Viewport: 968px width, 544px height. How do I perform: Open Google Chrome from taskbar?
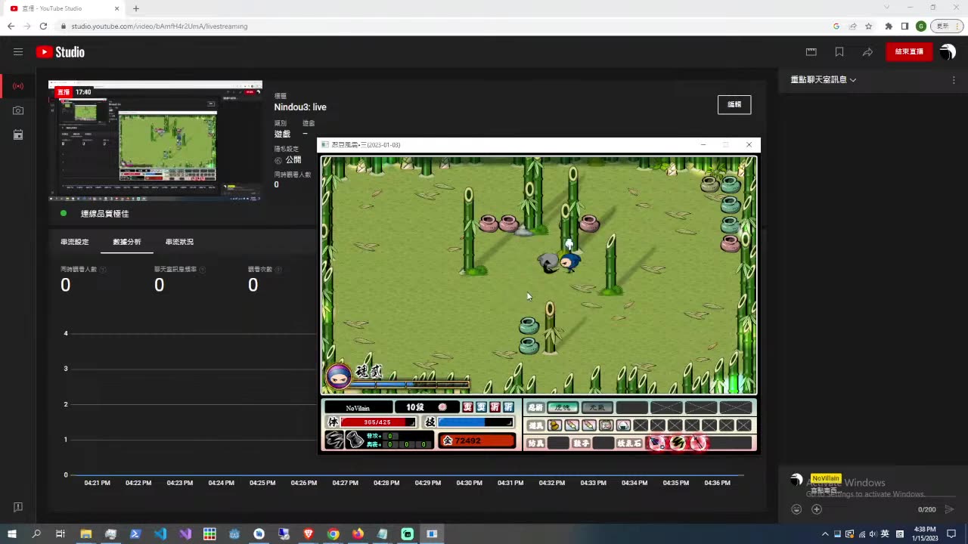tap(333, 533)
